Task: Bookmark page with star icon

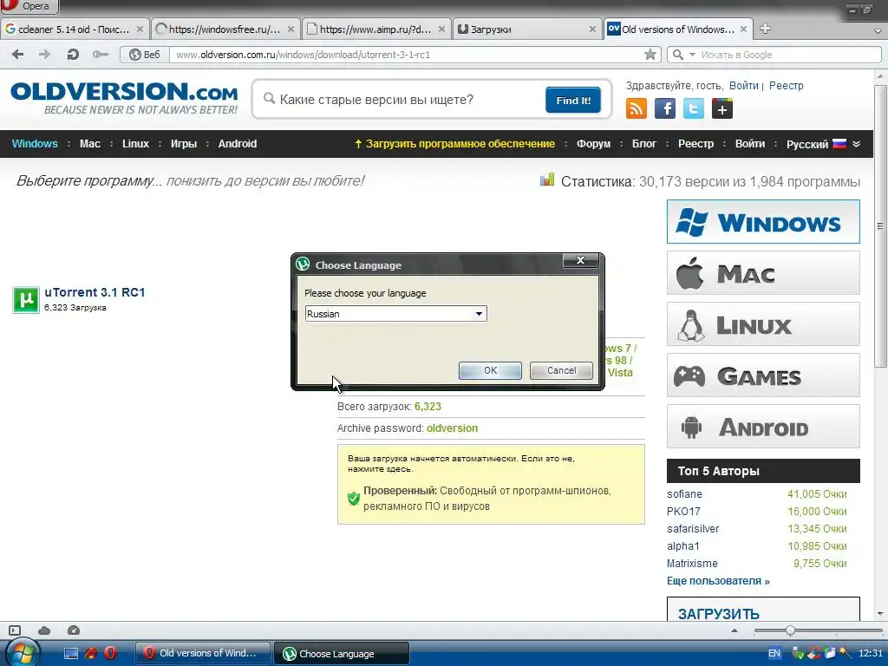Action: click(x=650, y=55)
